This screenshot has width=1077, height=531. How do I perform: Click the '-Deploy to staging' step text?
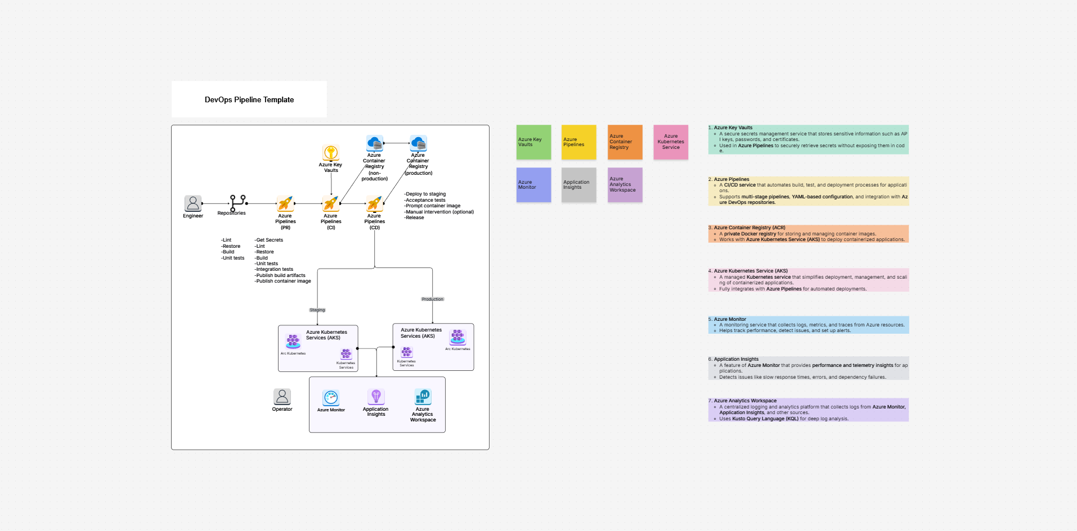point(425,194)
